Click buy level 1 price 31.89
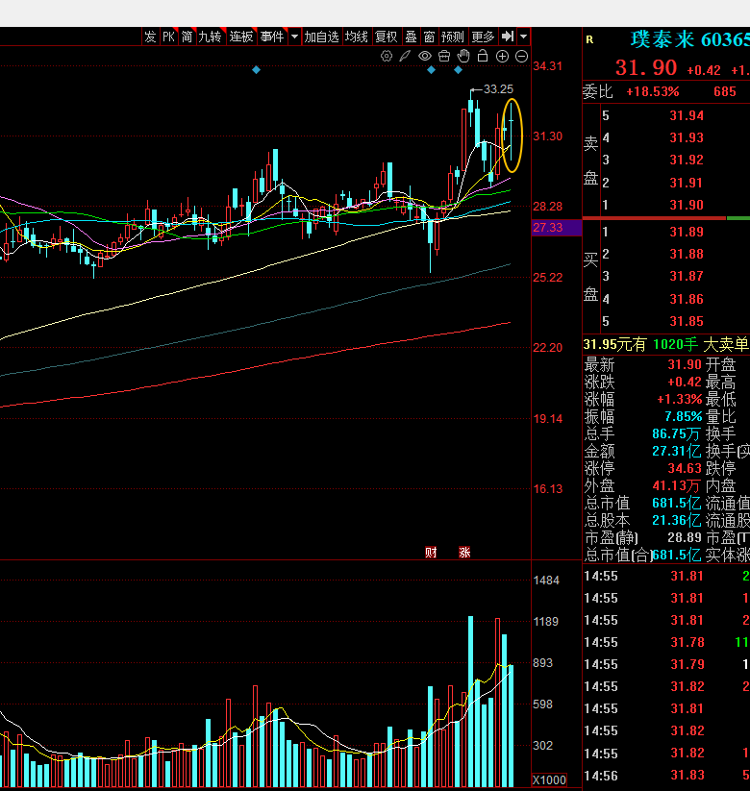 687,232
